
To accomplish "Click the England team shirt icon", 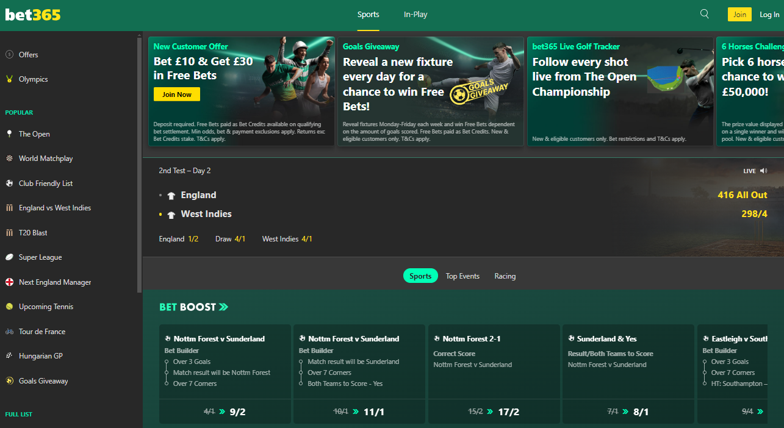I will click(171, 196).
